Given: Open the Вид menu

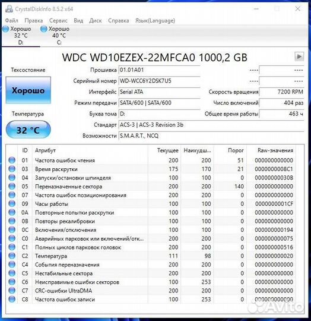Looking at the screenshot, I should [78, 20].
